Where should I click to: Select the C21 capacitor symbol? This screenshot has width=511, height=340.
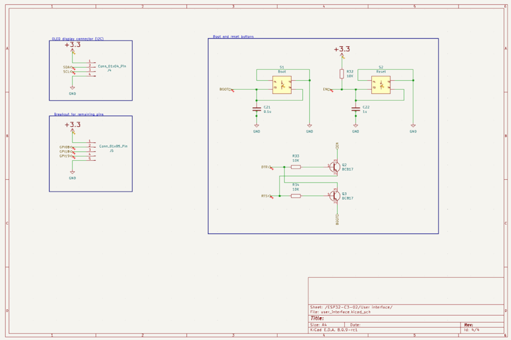257,109
